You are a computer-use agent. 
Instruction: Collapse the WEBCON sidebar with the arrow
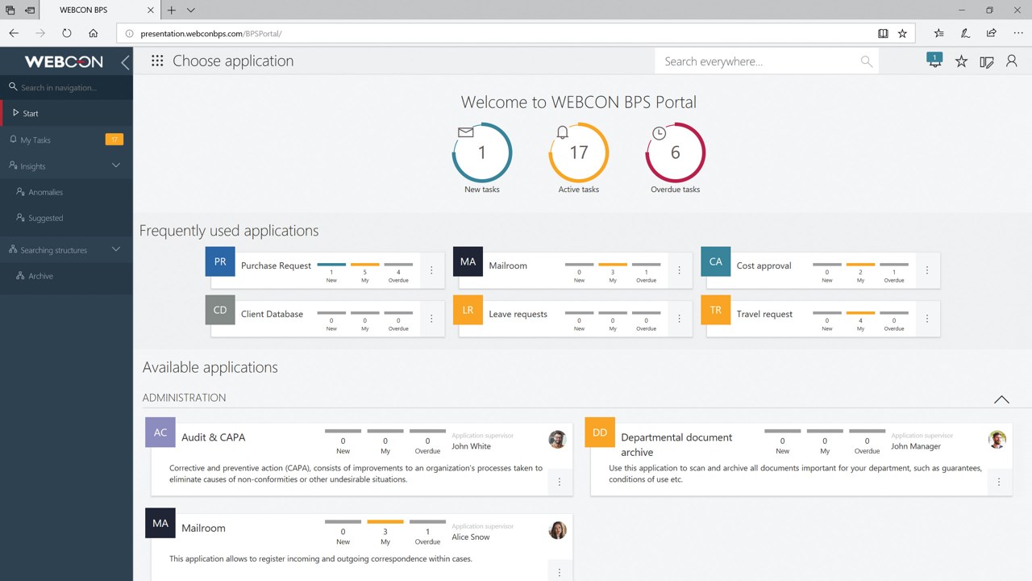(x=125, y=62)
